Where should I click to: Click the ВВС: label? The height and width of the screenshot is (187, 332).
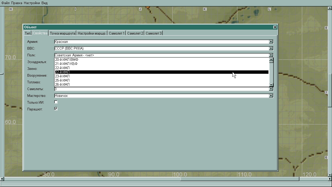[31, 48]
